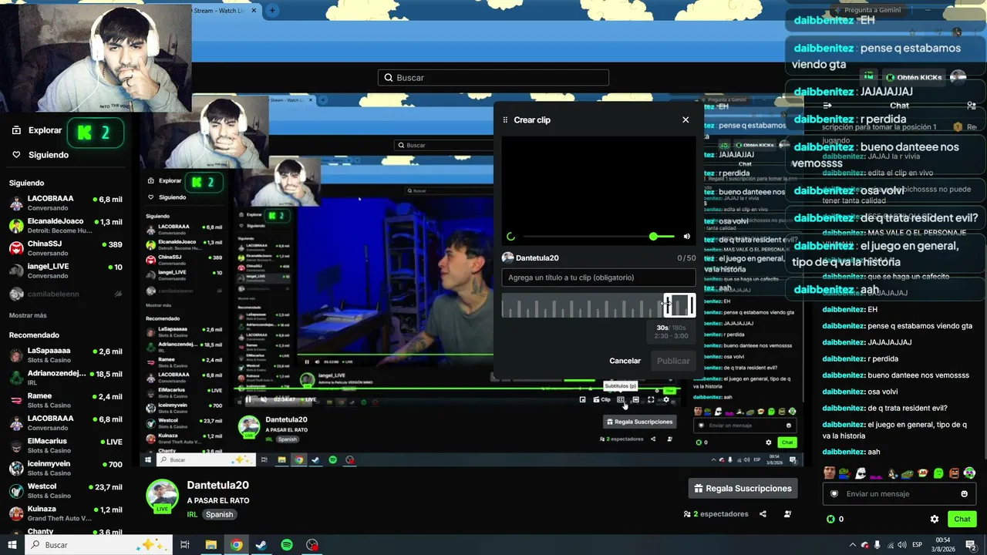987x555 pixels.
Task: Open Task View on the Windows taskbar
Action: pos(185,545)
